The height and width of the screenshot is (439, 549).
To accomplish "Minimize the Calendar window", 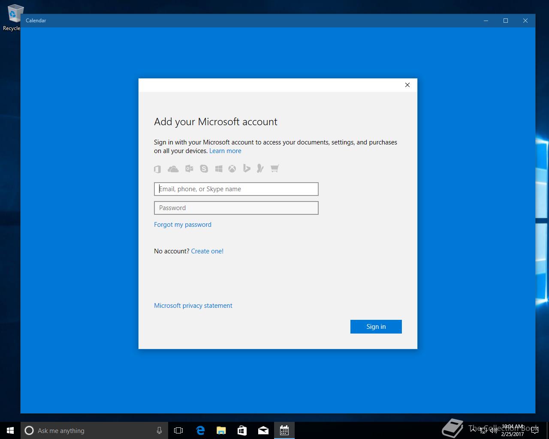I will [486, 21].
